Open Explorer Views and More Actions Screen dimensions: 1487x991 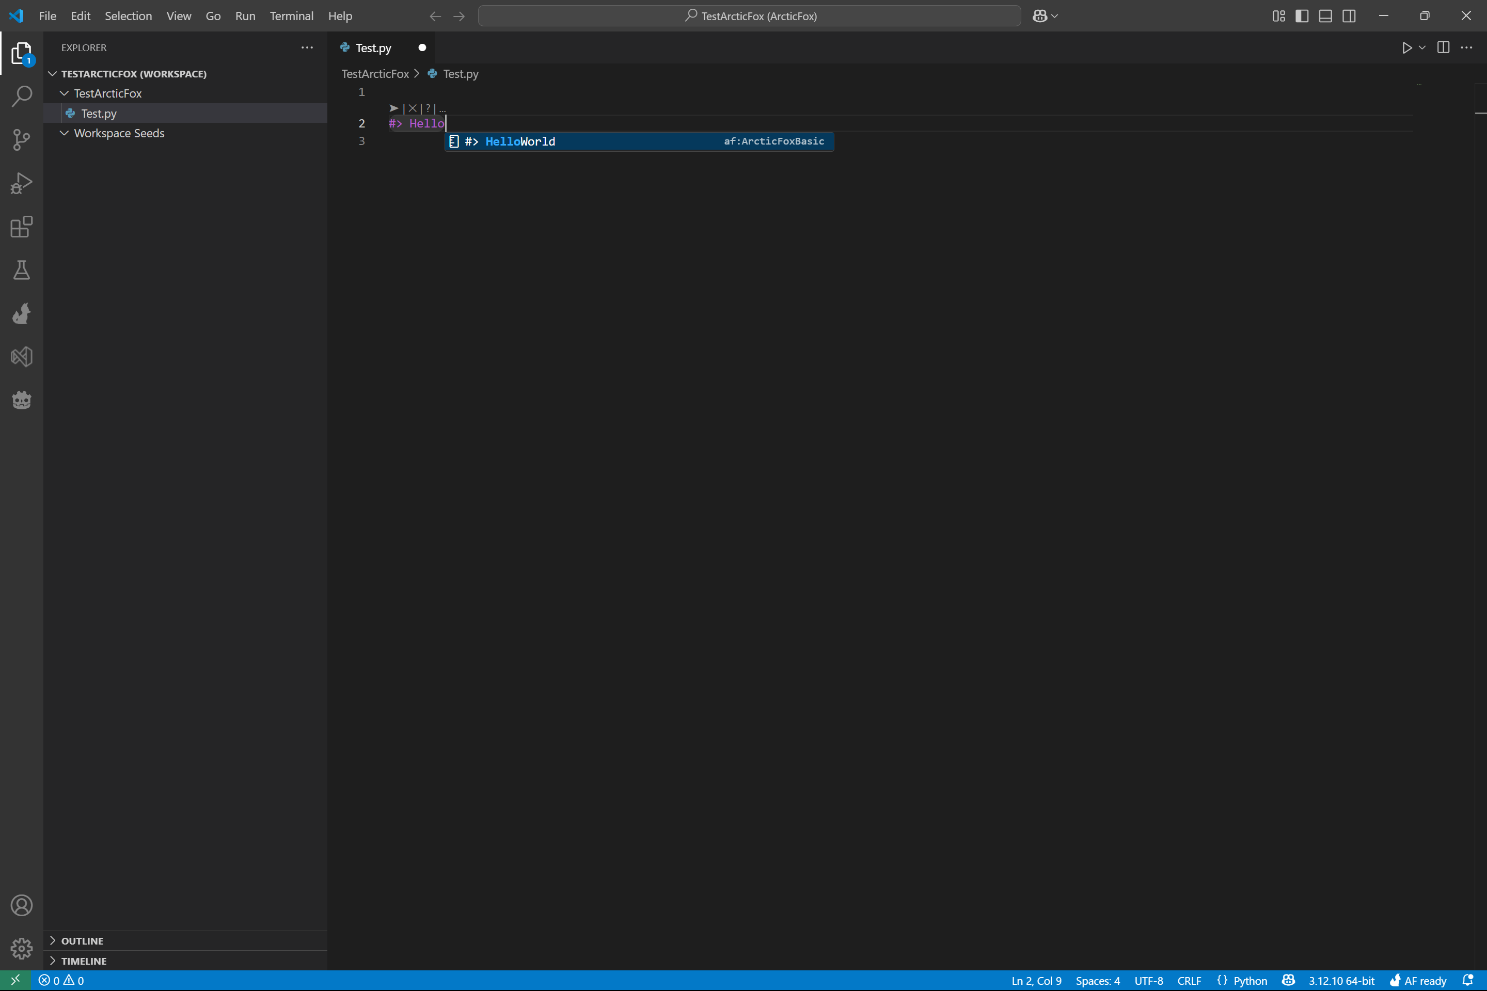(307, 47)
